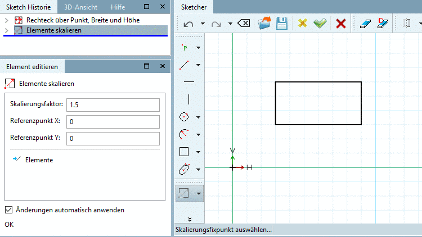Select the Sketcher tab
Screen dimensions: 422x237
click(x=194, y=7)
